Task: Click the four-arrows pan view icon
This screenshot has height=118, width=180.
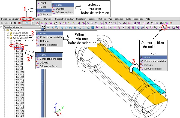Action: click(x=48, y=28)
